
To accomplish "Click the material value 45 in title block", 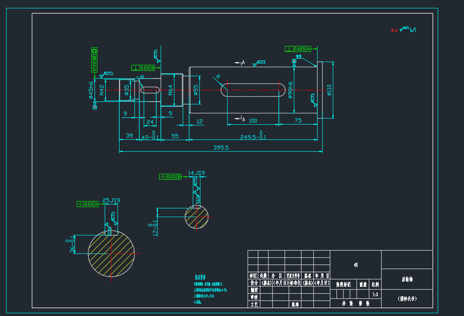I will point(356,265).
